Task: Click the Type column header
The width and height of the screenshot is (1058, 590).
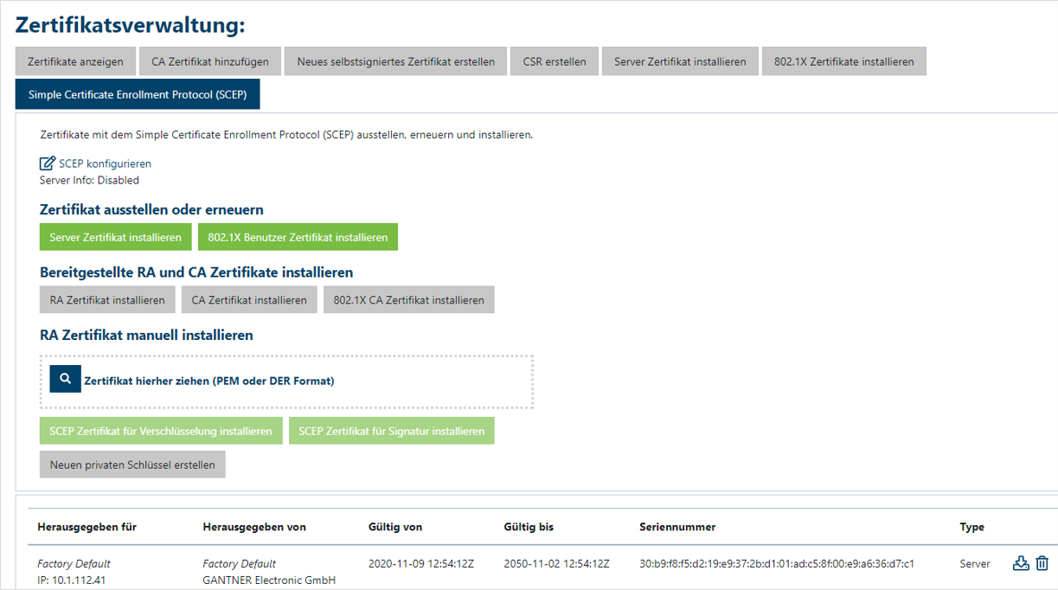Action: (x=971, y=527)
